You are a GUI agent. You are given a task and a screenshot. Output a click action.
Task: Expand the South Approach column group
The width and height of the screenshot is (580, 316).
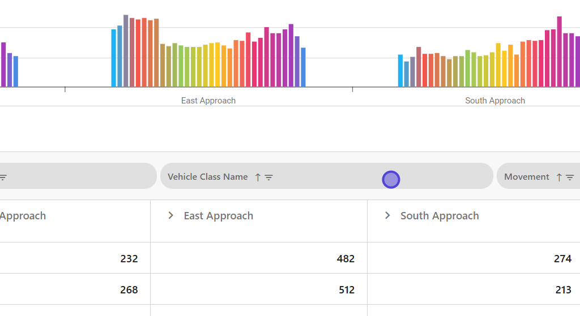387,215
